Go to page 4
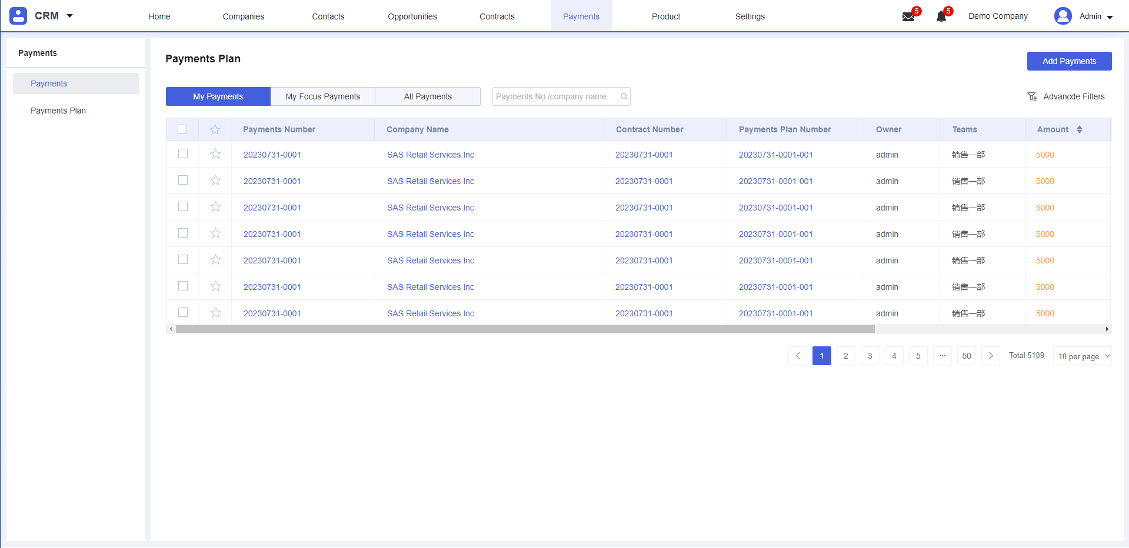 coord(894,356)
